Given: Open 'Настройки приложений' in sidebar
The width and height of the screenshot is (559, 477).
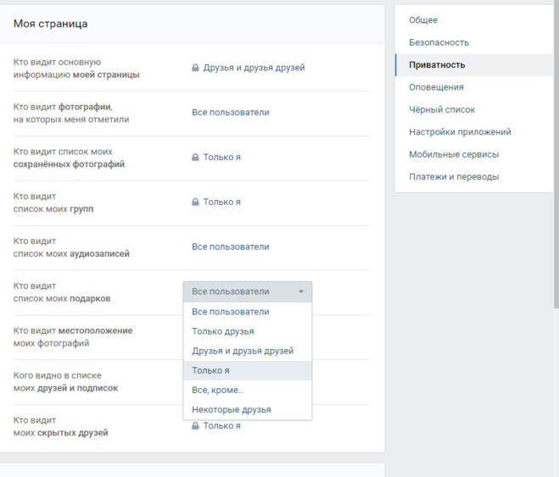Looking at the screenshot, I should (460, 132).
